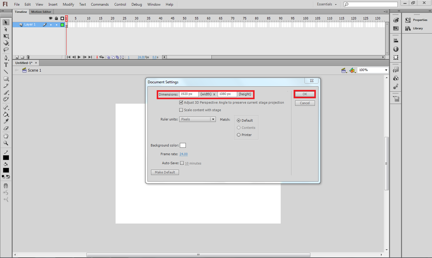Enable the Scale content with stage checkbox
The image size is (432, 258).
point(181,110)
